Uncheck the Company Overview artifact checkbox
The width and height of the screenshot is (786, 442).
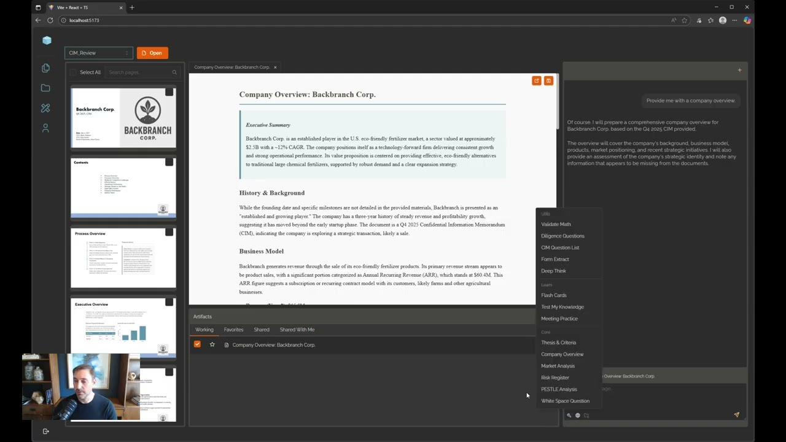pyautogui.click(x=197, y=344)
